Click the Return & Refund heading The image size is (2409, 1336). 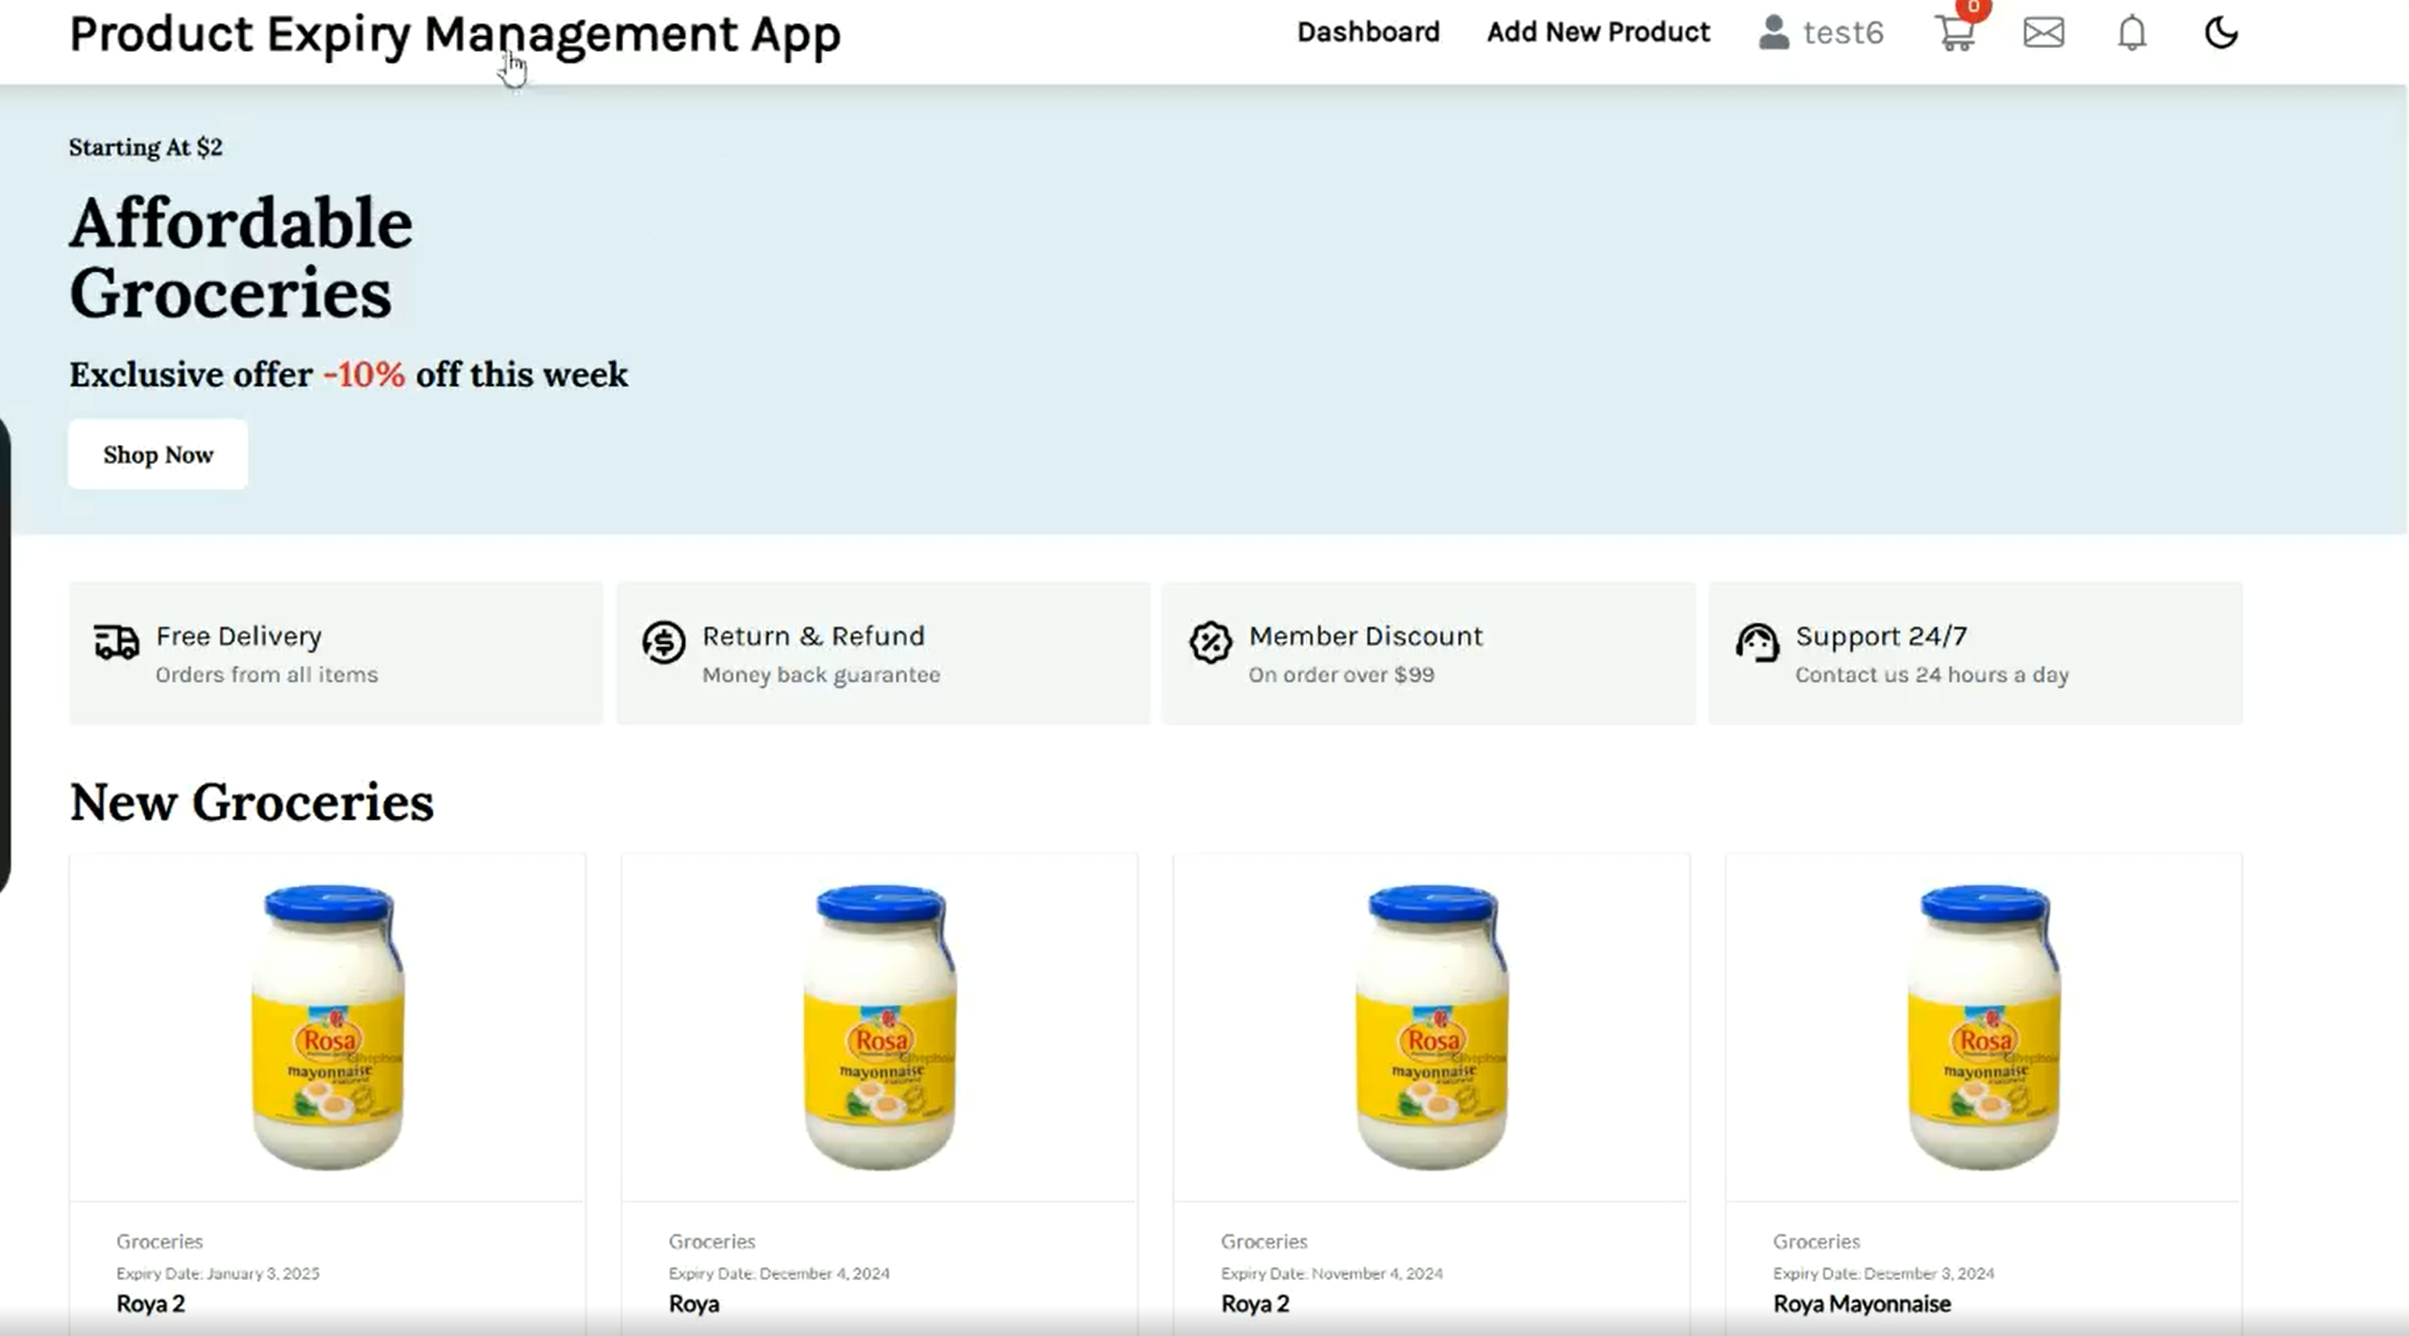pyautogui.click(x=814, y=637)
